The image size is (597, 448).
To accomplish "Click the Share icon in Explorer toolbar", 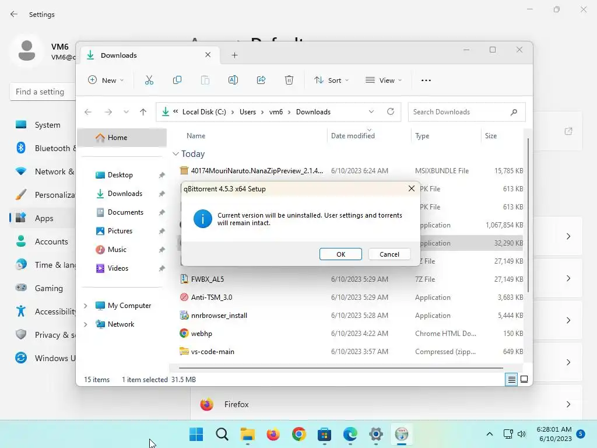I will [x=261, y=80].
